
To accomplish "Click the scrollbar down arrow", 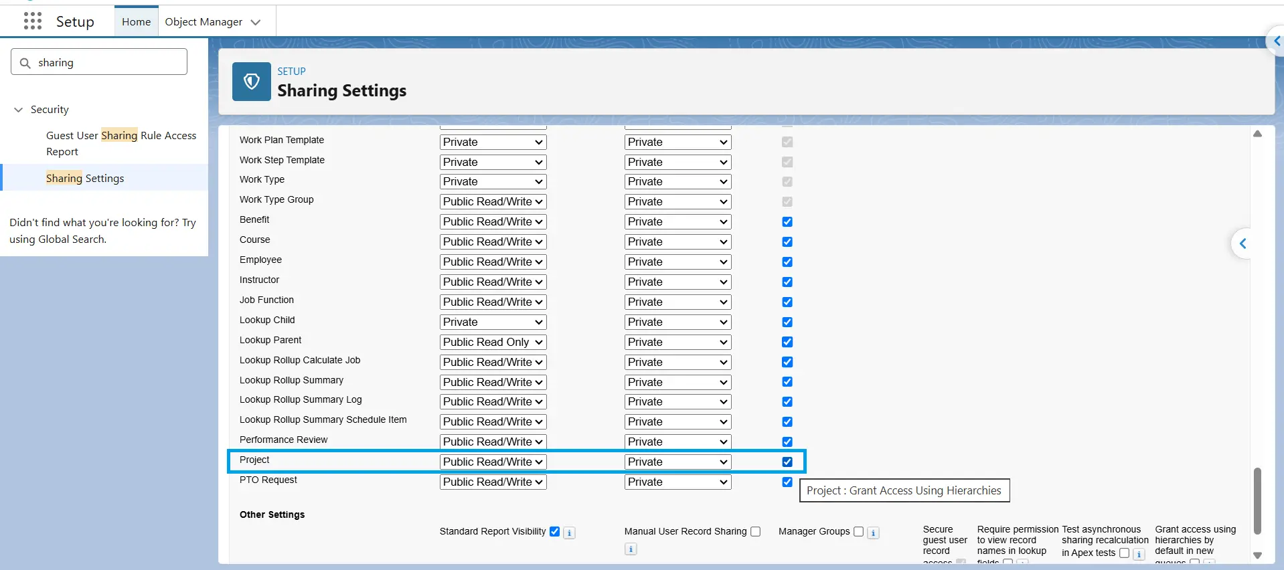I will tap(1258, 555).
